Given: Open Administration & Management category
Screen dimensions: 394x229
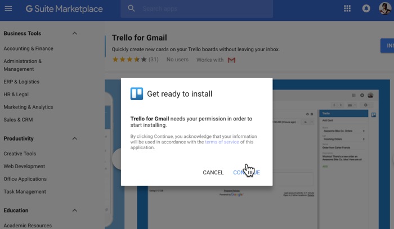Looking at the screenshot, I should pyautogui.click(x=23, y=65).
